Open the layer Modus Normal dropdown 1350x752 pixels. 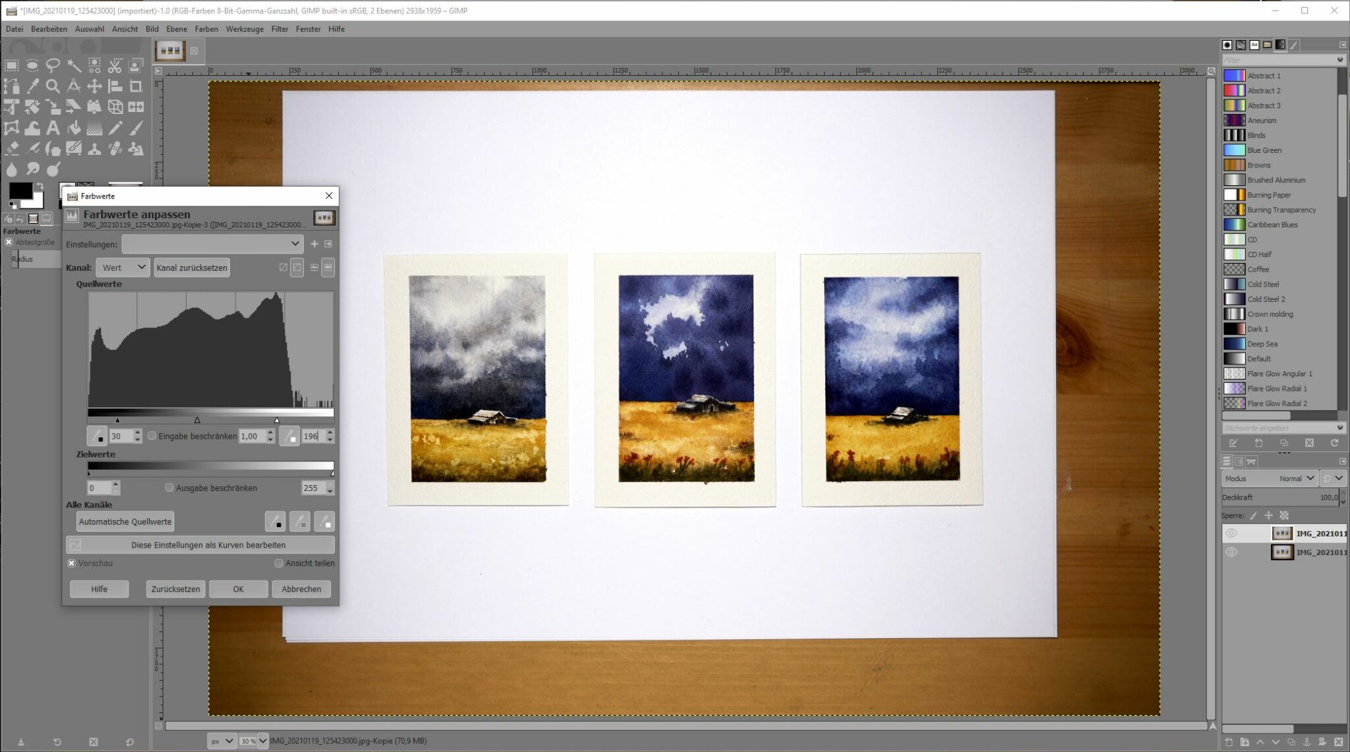tap(1270, 478)
